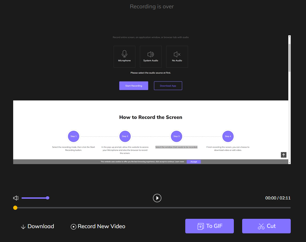The width and height of the screenshot is (306, 242).
Task: Click the Step 4 circle
Action: click(x=228, y=136)
